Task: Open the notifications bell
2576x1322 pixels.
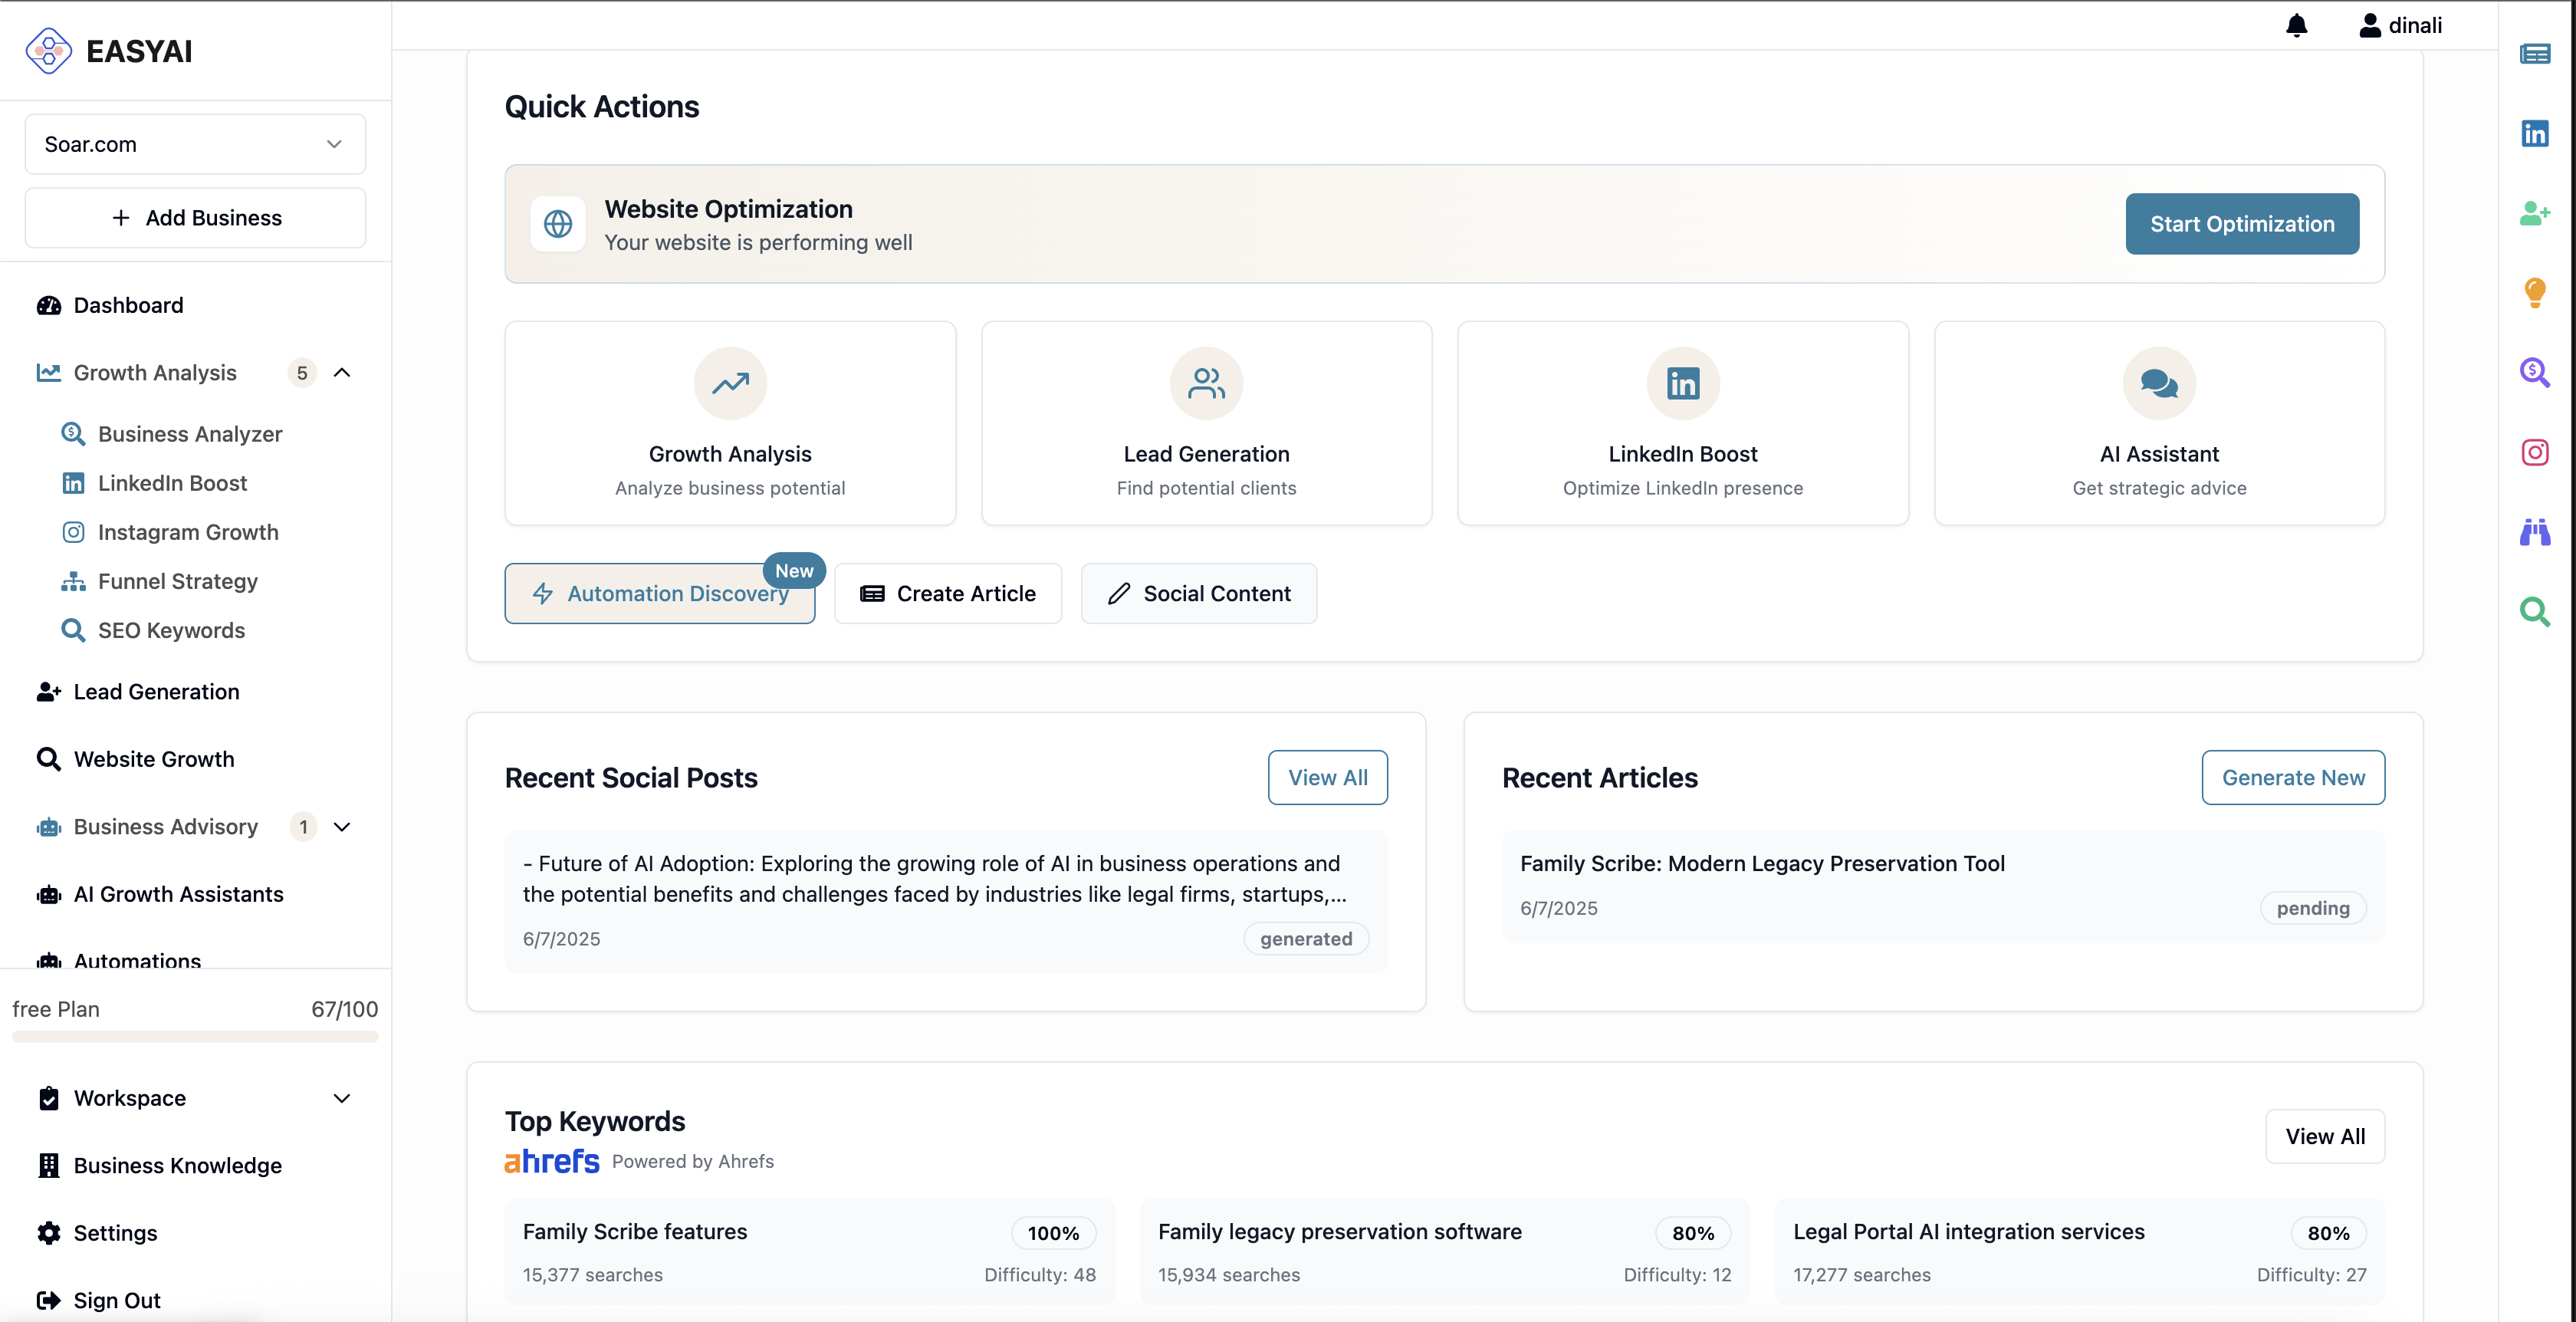Action: (2296, 25)
